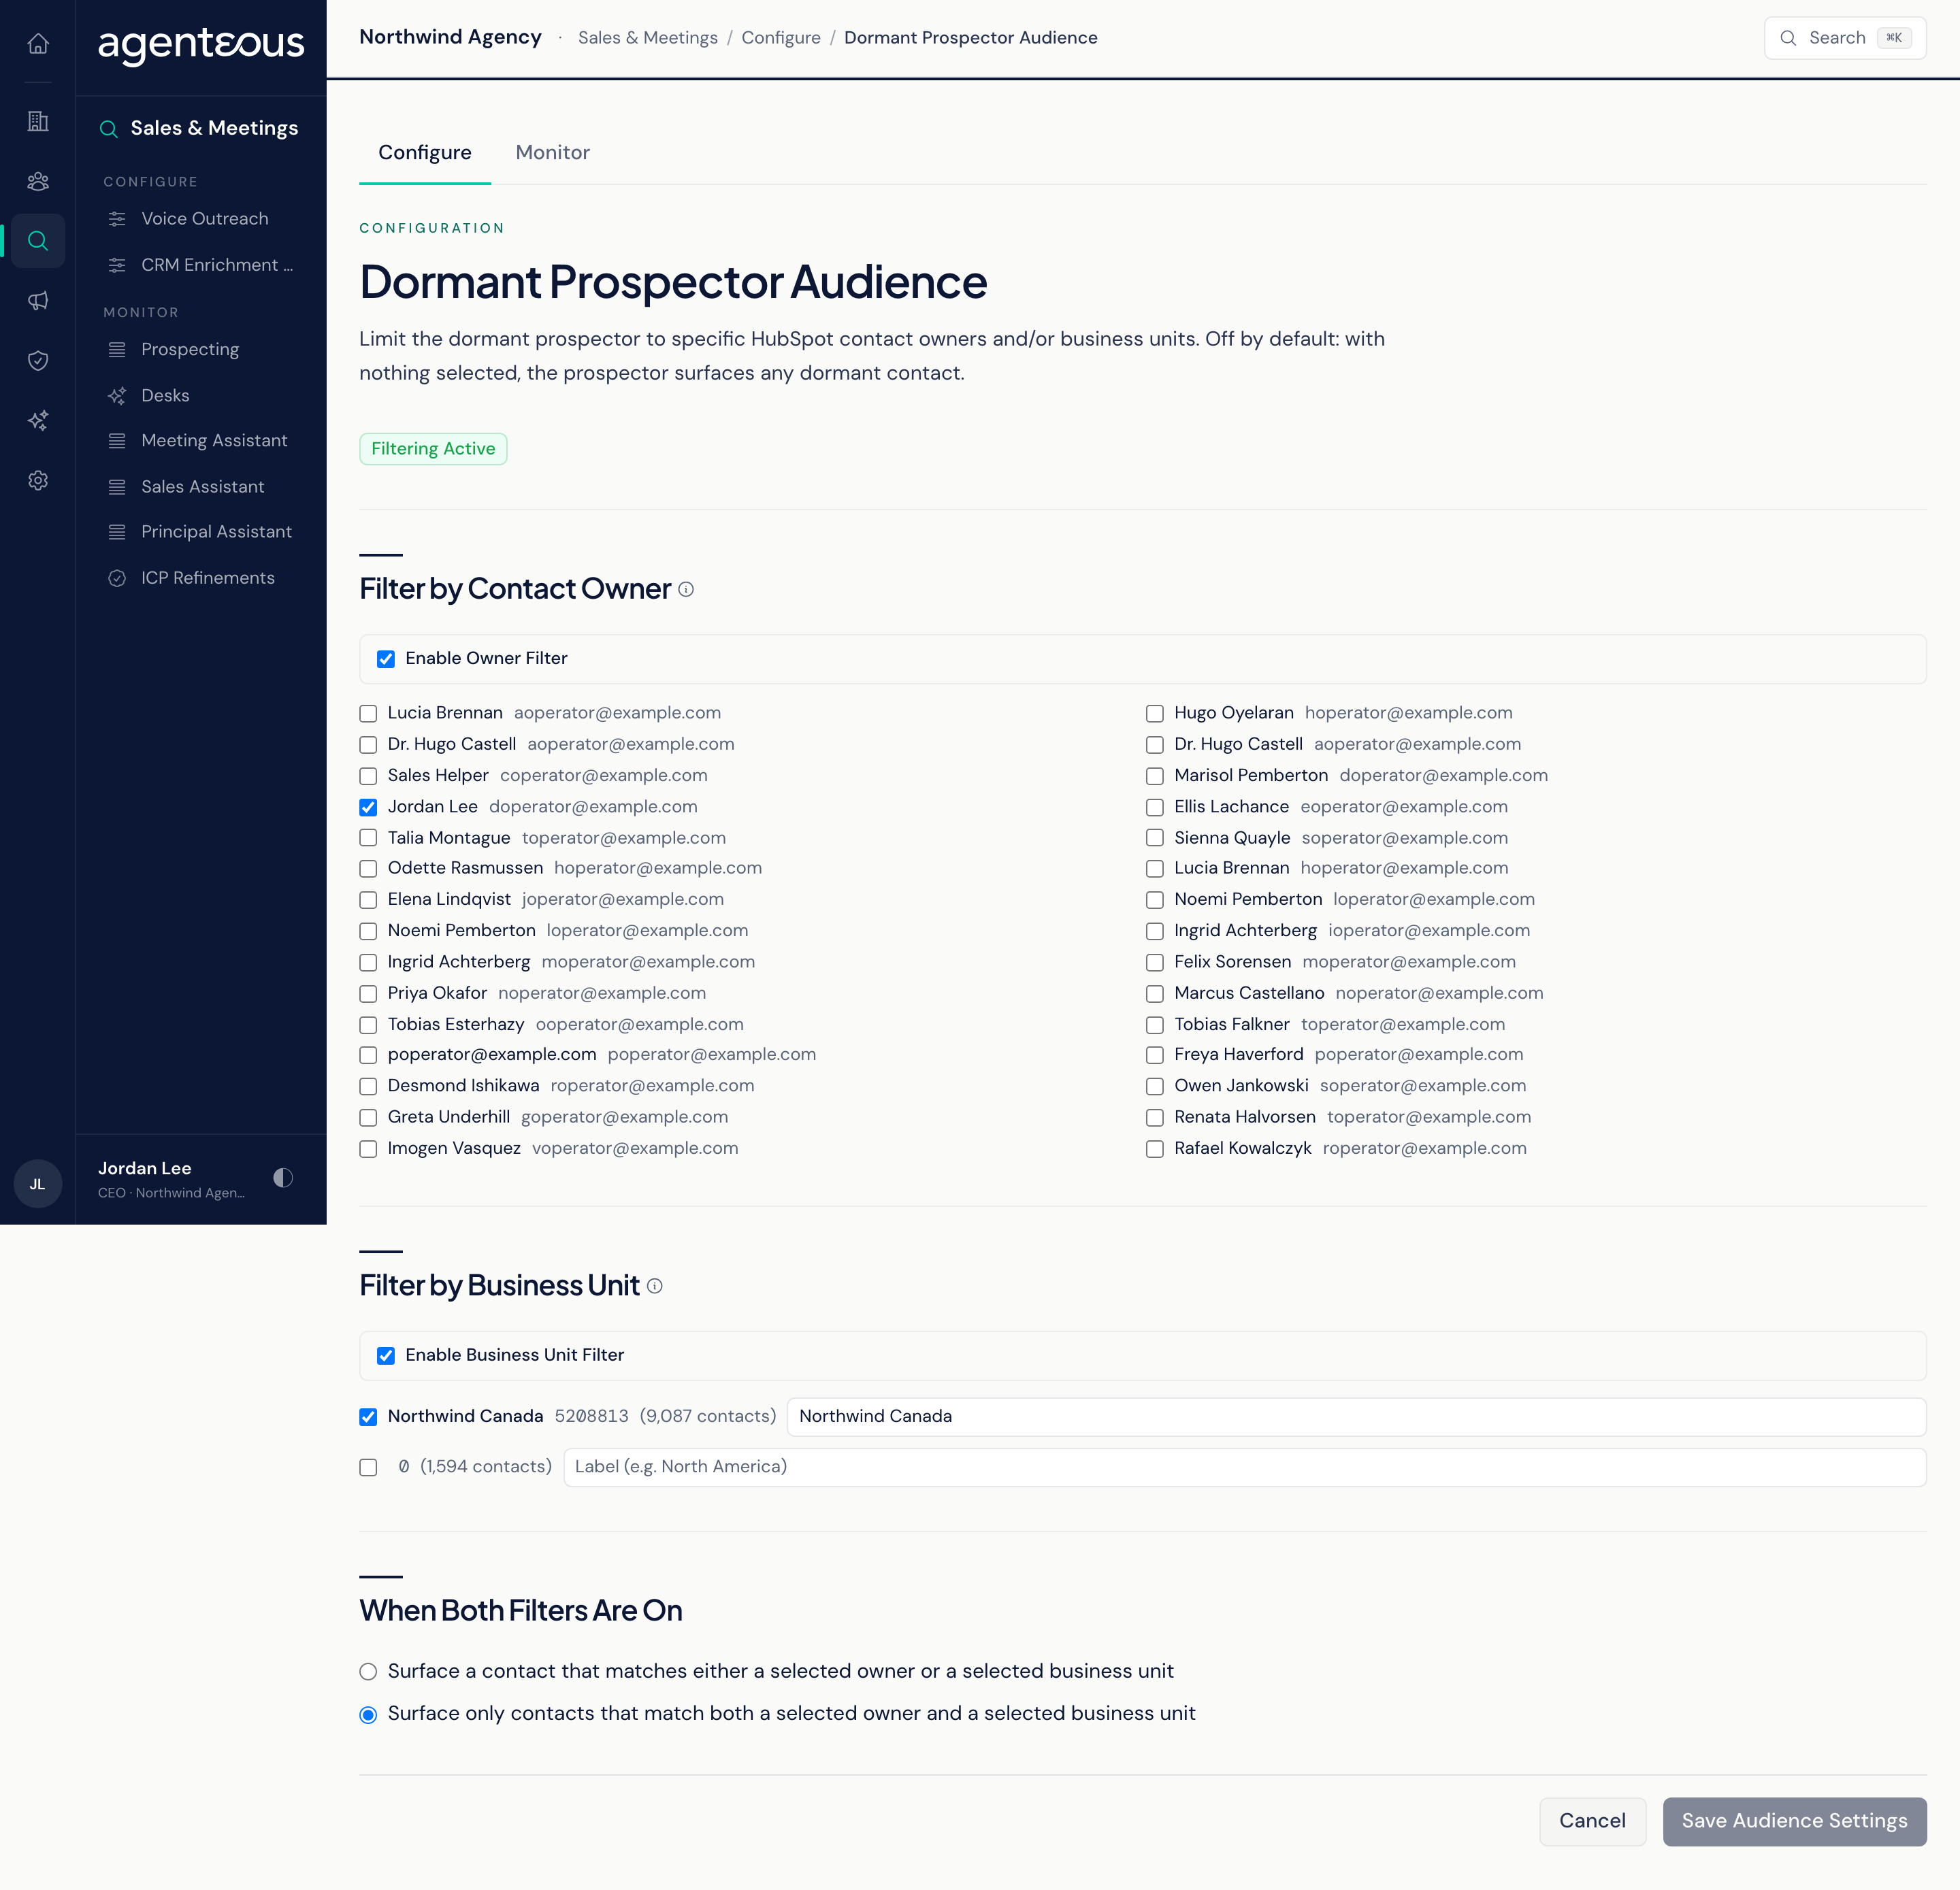Image resolution: width=1960 pixels, height=1890 pixels.
Task: Follow the Configure breadcrumb link
Action: (781, 38)
